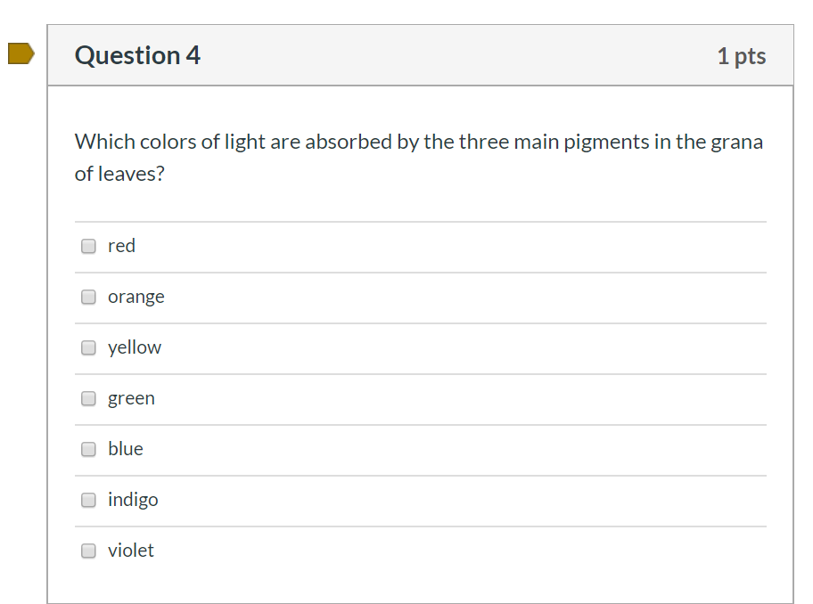Check the checkbox for green
The image size is (813, 604).
(x=88, y=398)
